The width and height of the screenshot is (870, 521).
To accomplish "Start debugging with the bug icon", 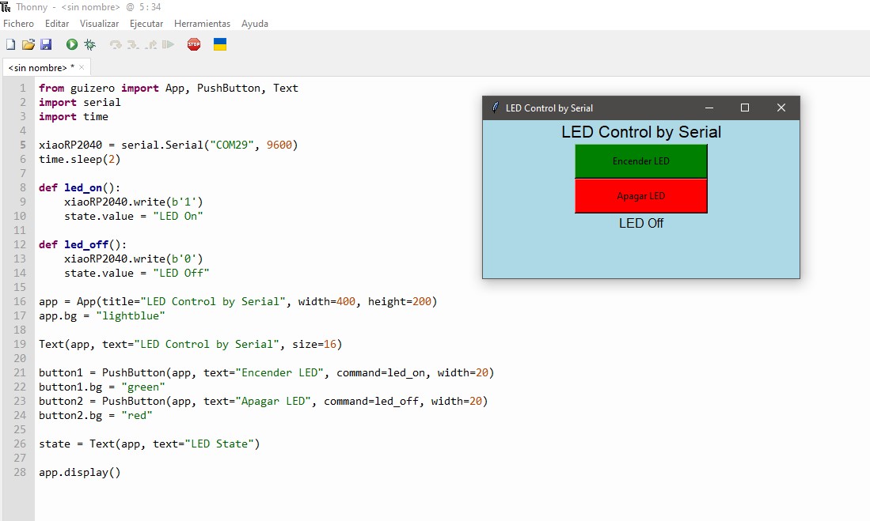I will point(90,44).
